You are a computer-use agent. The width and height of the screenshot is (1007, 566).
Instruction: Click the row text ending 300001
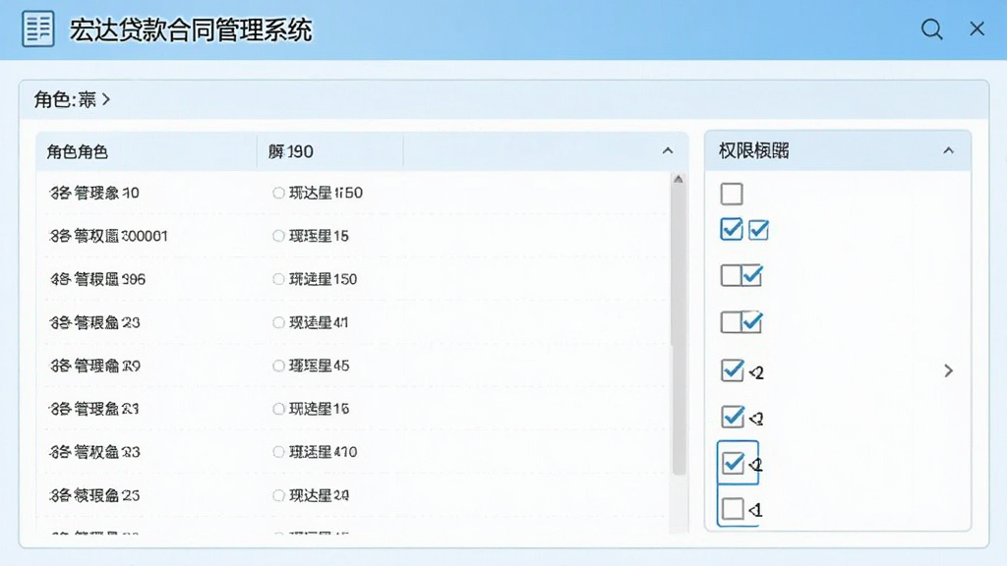coord(108,236)
